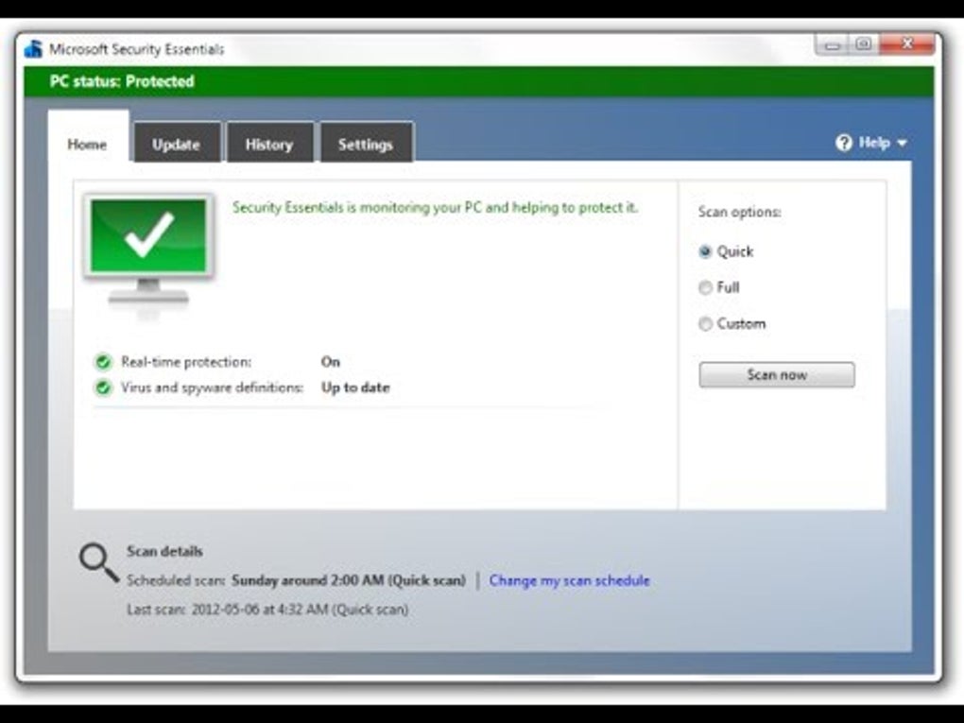The height and width of the screenshot is (723, 964).
Task: Click the Virus and spyware definitions check icon
Action: tap(103, 387)
